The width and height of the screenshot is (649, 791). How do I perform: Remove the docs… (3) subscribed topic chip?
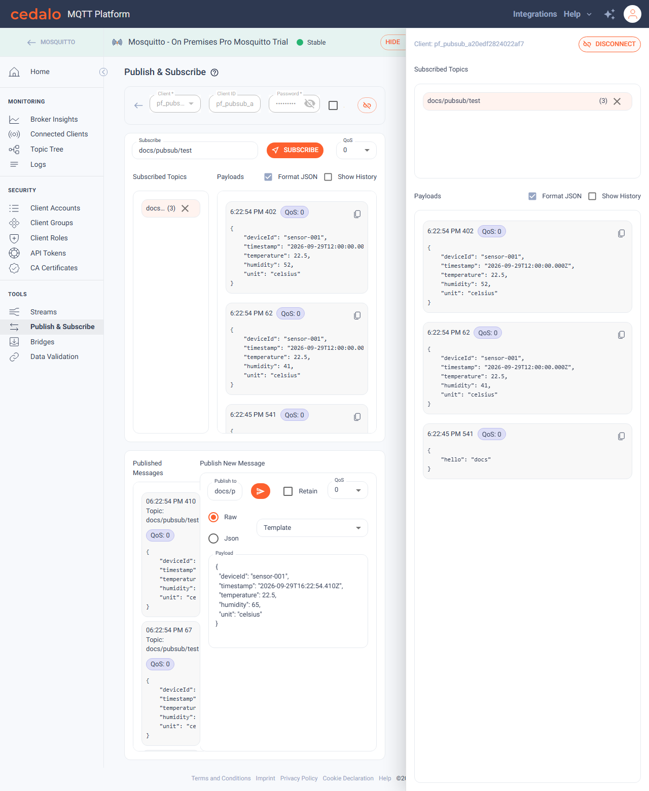point(185,208)
